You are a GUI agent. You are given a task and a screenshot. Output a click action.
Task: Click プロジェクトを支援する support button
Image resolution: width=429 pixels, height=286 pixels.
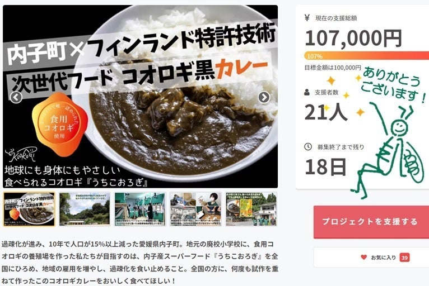click(371, 222)
